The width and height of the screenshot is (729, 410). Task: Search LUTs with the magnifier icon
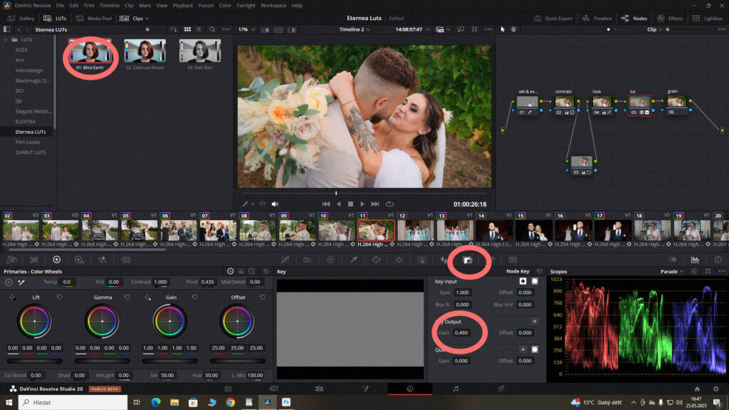pyautogui.click(x=212, y=29)
